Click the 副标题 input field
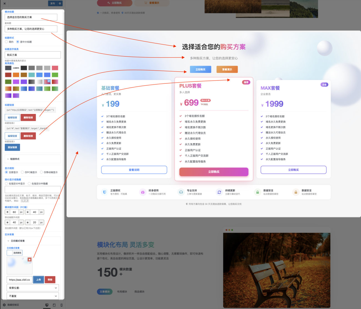361x309 pixels. click(31, 29)
